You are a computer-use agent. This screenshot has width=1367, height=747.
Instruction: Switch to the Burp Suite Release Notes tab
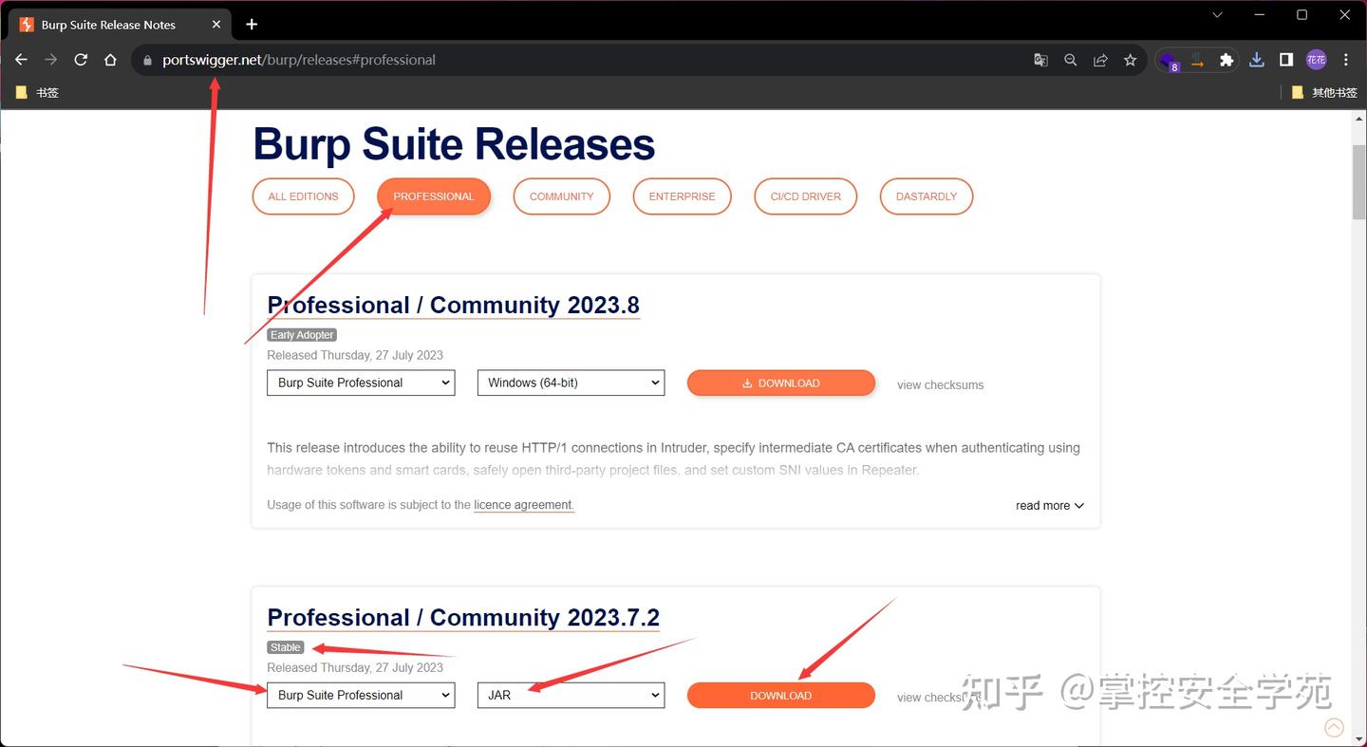[107, 24]
